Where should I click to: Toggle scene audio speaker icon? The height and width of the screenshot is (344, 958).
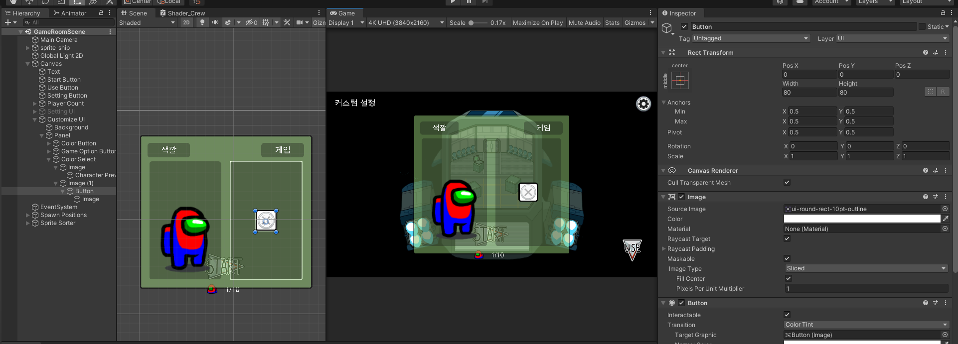click(215, 22)
